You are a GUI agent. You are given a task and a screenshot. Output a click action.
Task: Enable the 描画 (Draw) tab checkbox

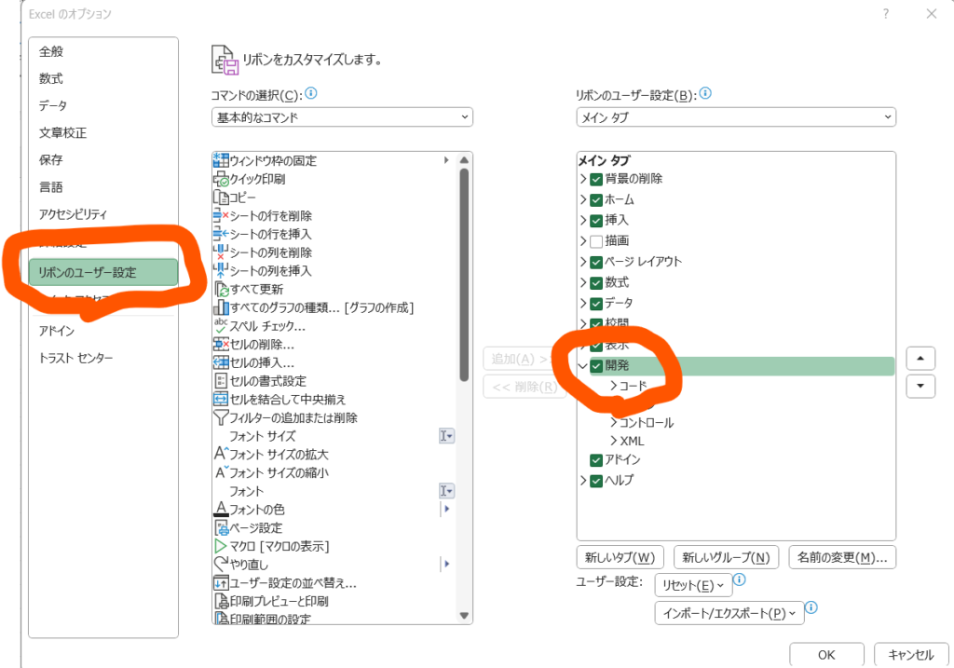(x=596, y=241)
